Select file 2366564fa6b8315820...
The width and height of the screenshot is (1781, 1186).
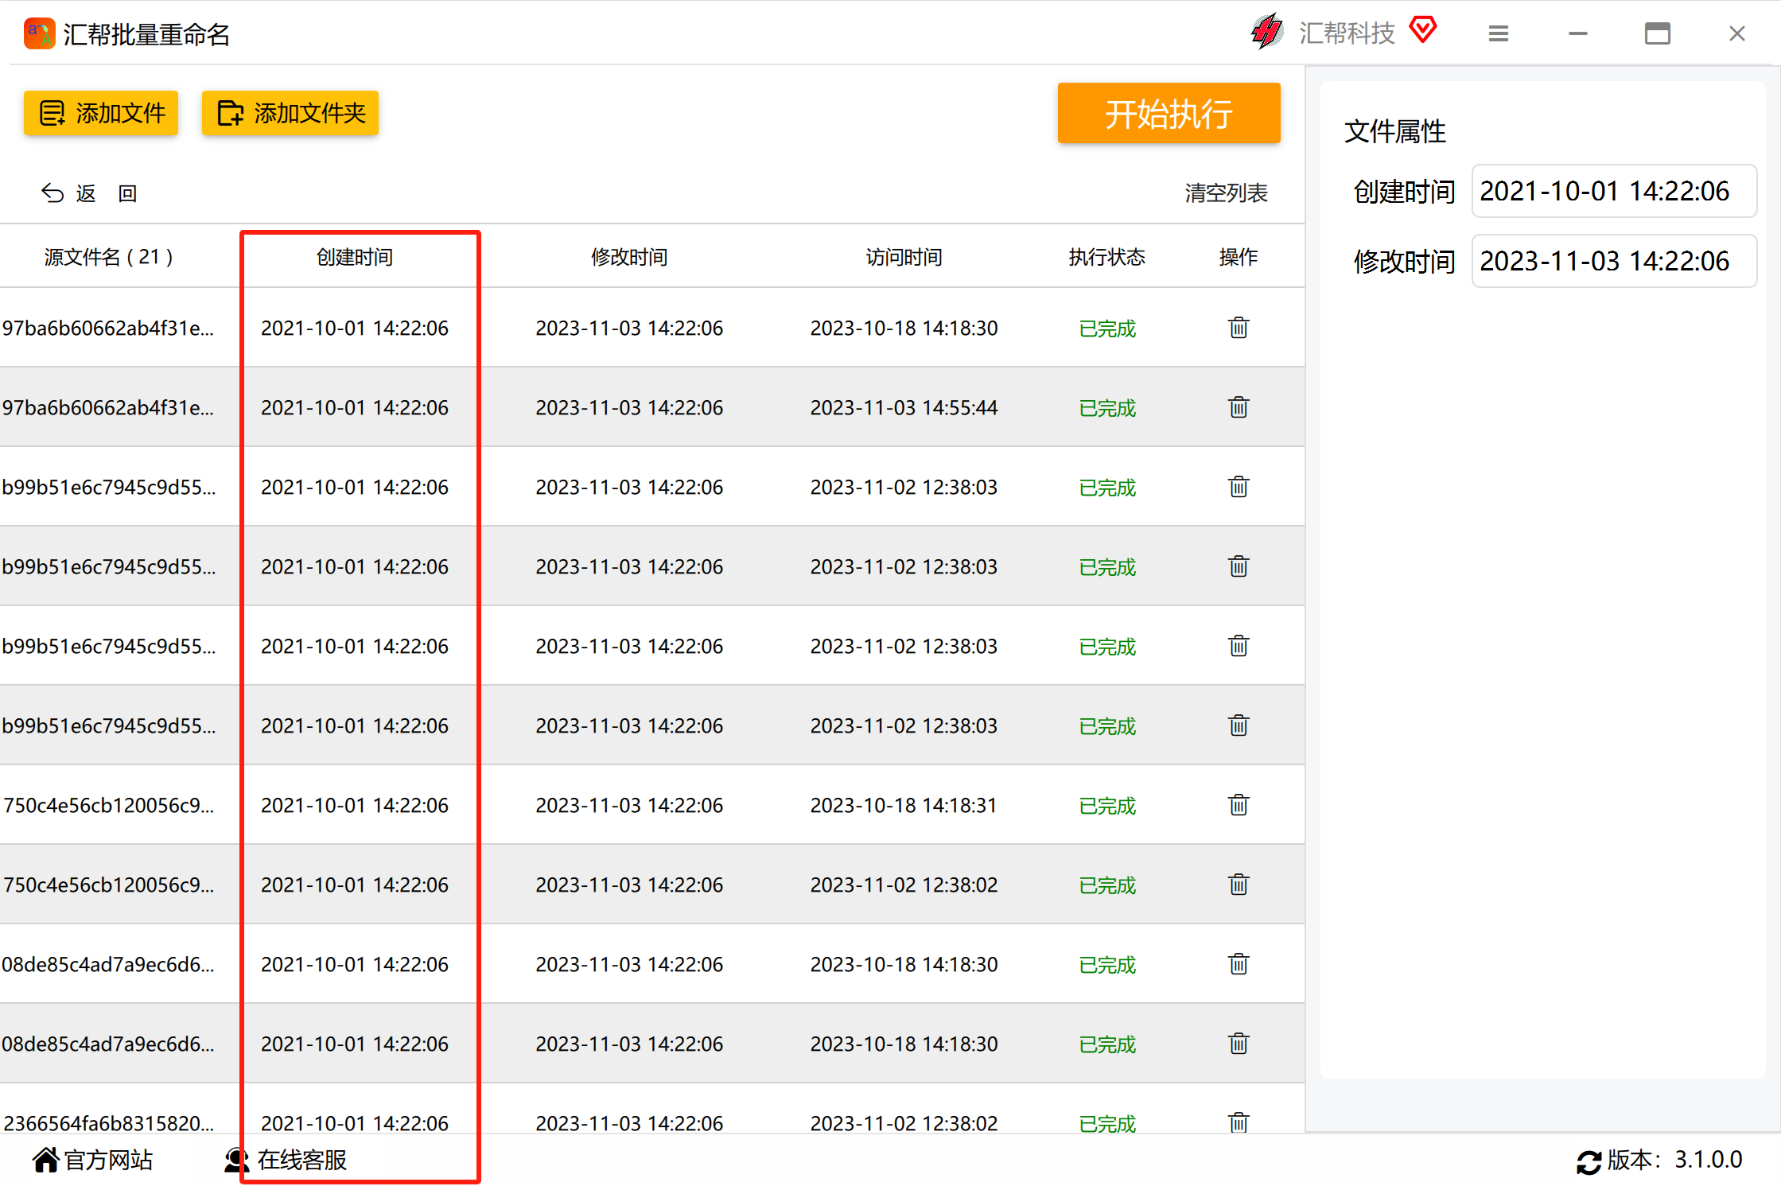tap(109, 1122)
